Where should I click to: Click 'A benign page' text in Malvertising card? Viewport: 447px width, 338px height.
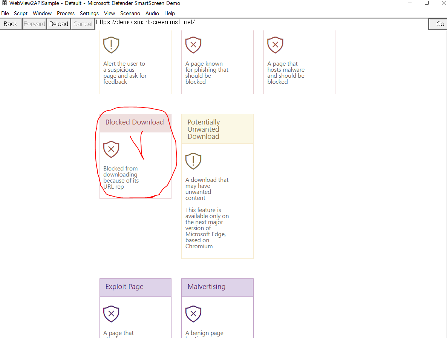204,333
